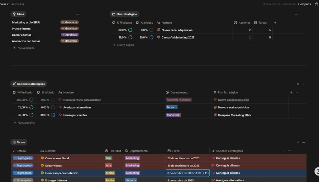The height and width of the screenshot is (182, 319).
Task: Favorite the page with the star icon
Action: 317,4
